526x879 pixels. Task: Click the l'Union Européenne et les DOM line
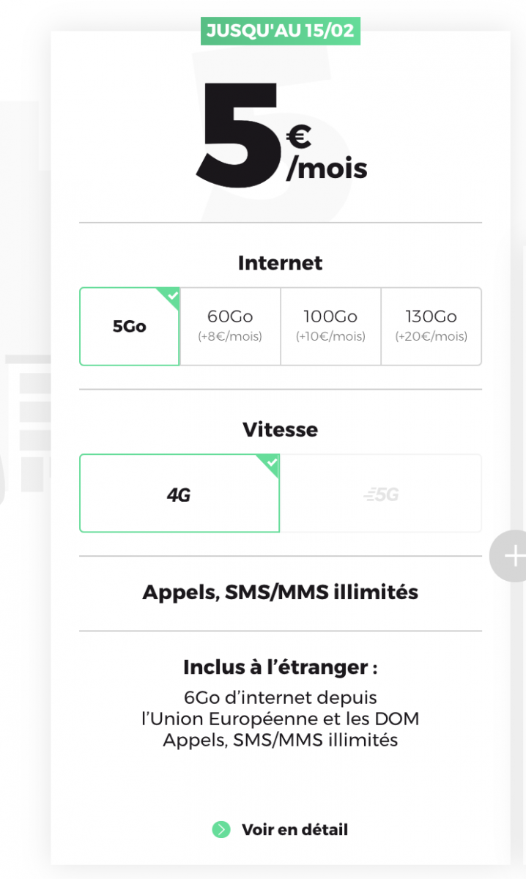point(281,719)
